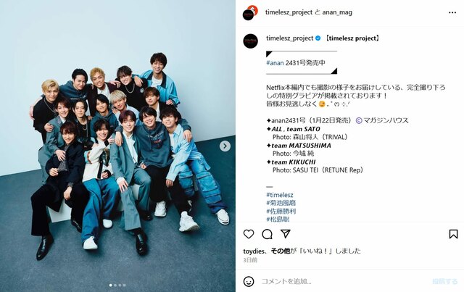Open the #佐藤勝利 hashtag
464x292 pixels.
click(x=281, y=211)
